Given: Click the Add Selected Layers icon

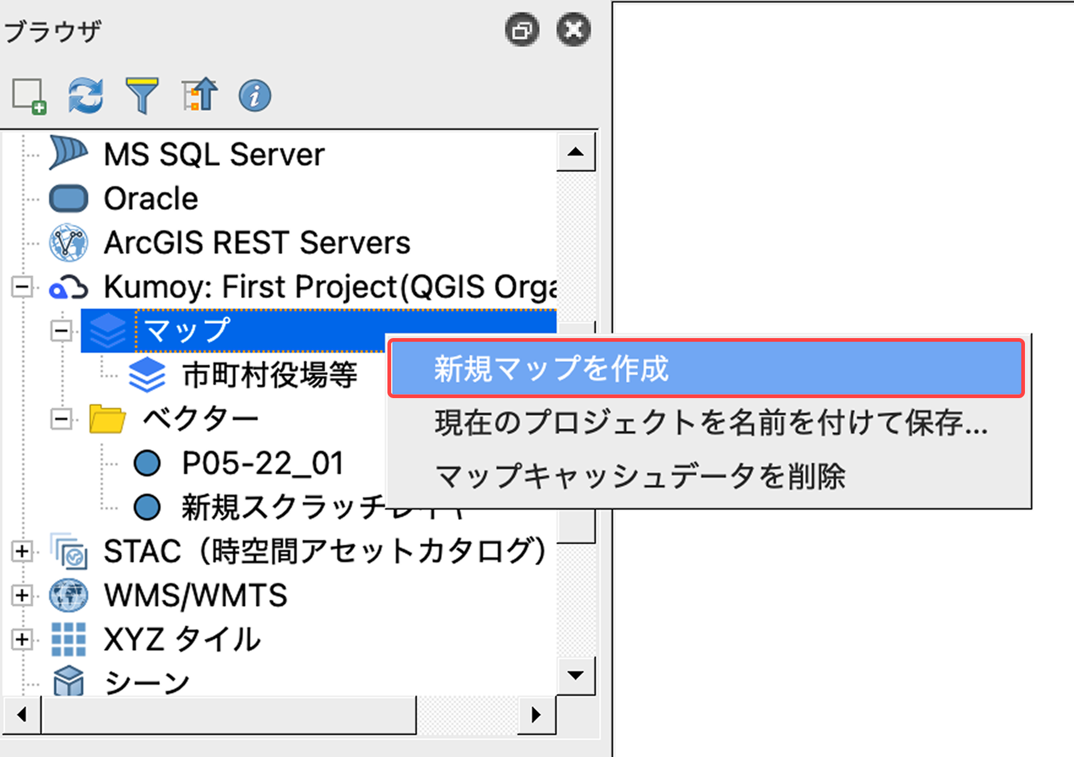Looking at the screenshot, I should (x=29, y=96).
